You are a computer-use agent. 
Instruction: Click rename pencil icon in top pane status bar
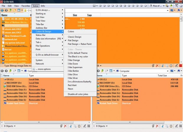coord(177,66)
